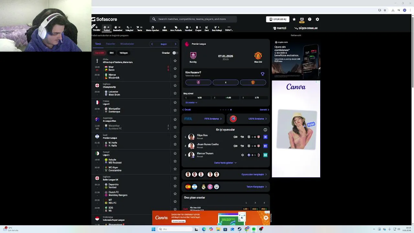Viewport: 414px width, 233px height.
Task: Select the Amr. Futbolu sport icon
Action: click(176, 28)
